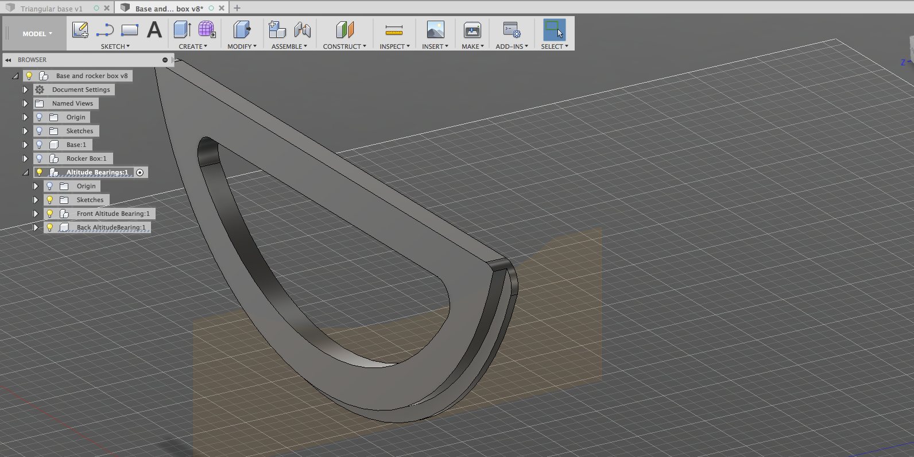This screenshot has width=914, height=457.
Task: Open the ASSEMBLE menu
Action: [289, 47]
